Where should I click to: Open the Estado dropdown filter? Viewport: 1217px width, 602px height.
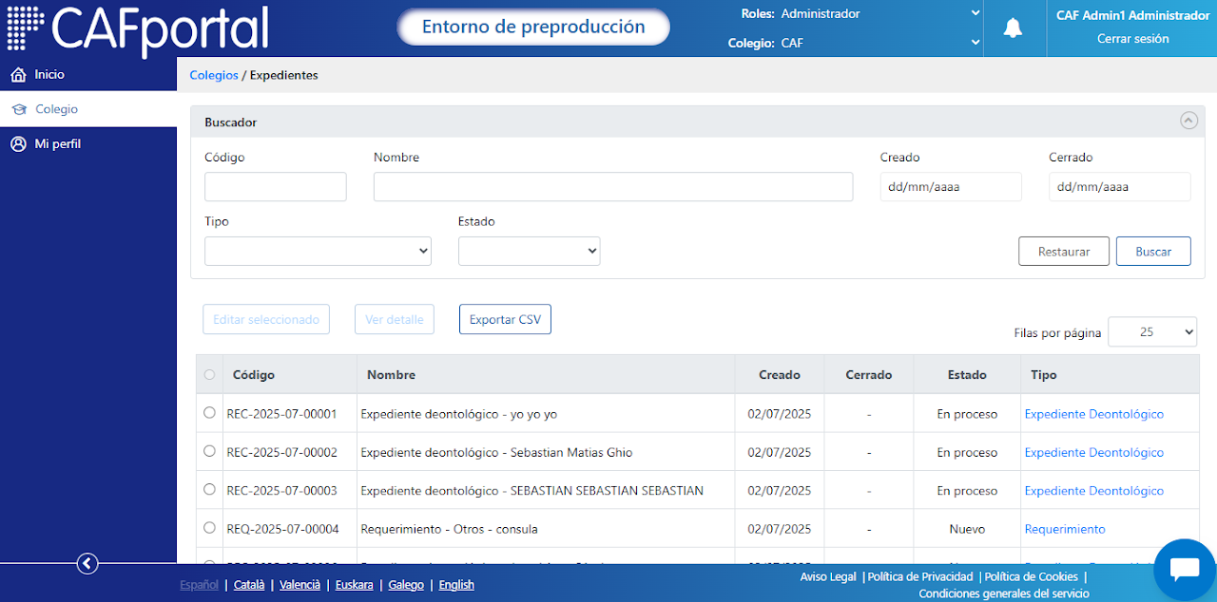(529, 252)
